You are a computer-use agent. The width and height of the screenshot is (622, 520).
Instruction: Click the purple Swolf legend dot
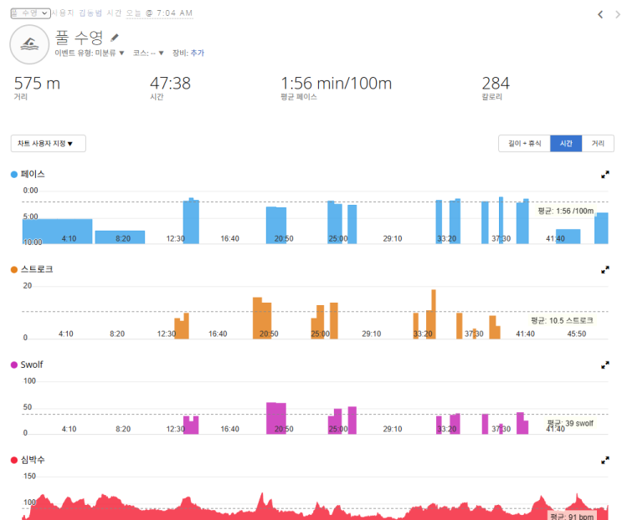tap(14, 365)
